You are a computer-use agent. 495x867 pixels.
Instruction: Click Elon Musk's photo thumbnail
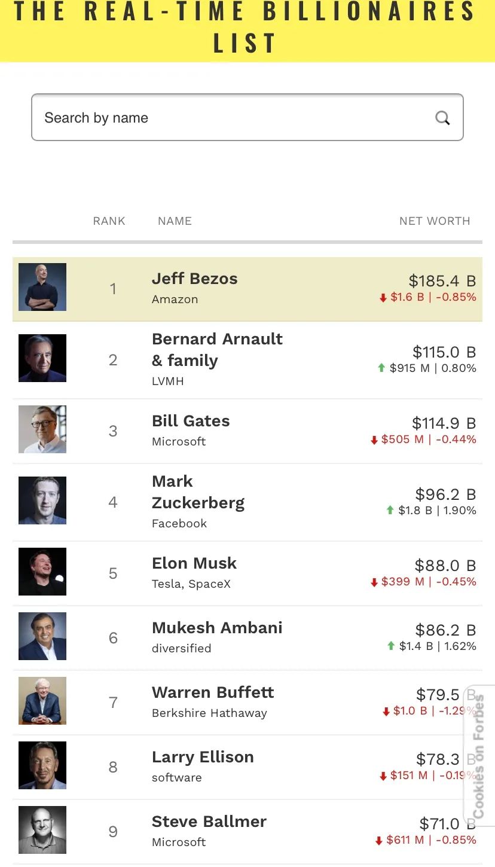click(x=42, y=572)
